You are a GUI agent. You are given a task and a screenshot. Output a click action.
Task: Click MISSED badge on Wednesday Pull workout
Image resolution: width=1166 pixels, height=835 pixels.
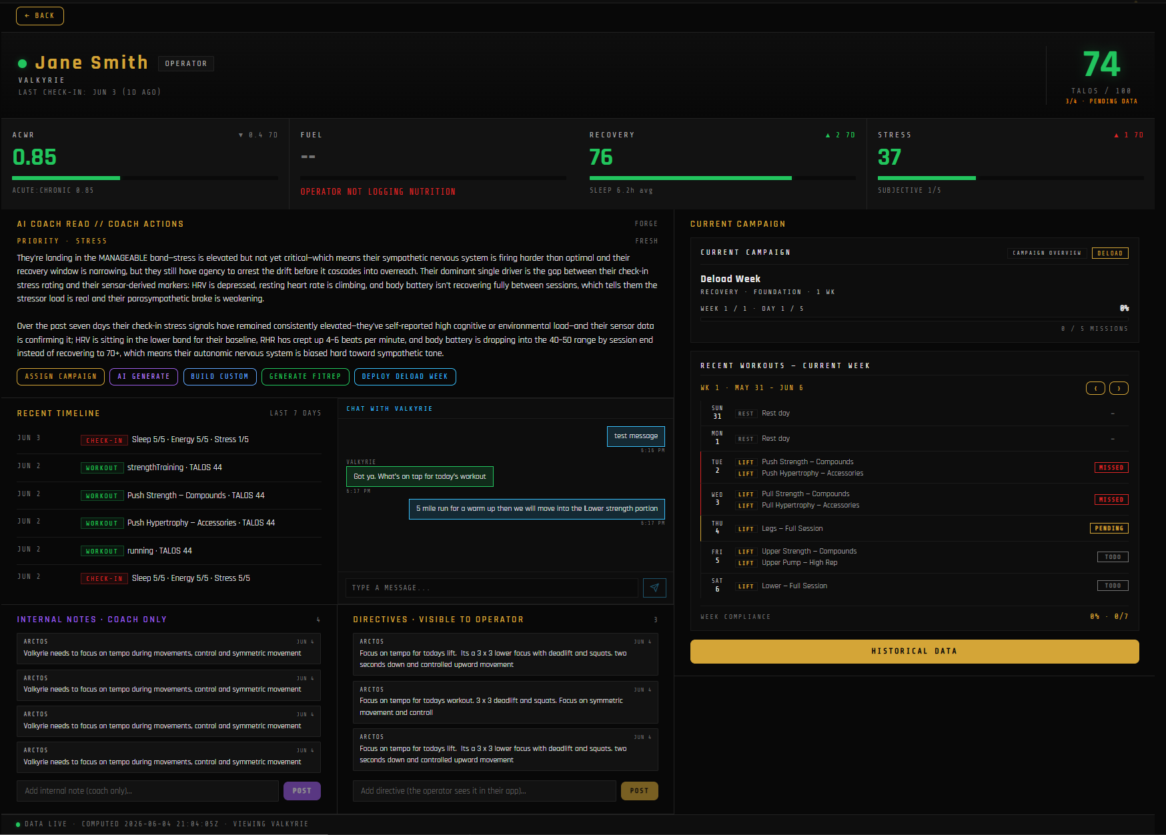[1111, 500]
